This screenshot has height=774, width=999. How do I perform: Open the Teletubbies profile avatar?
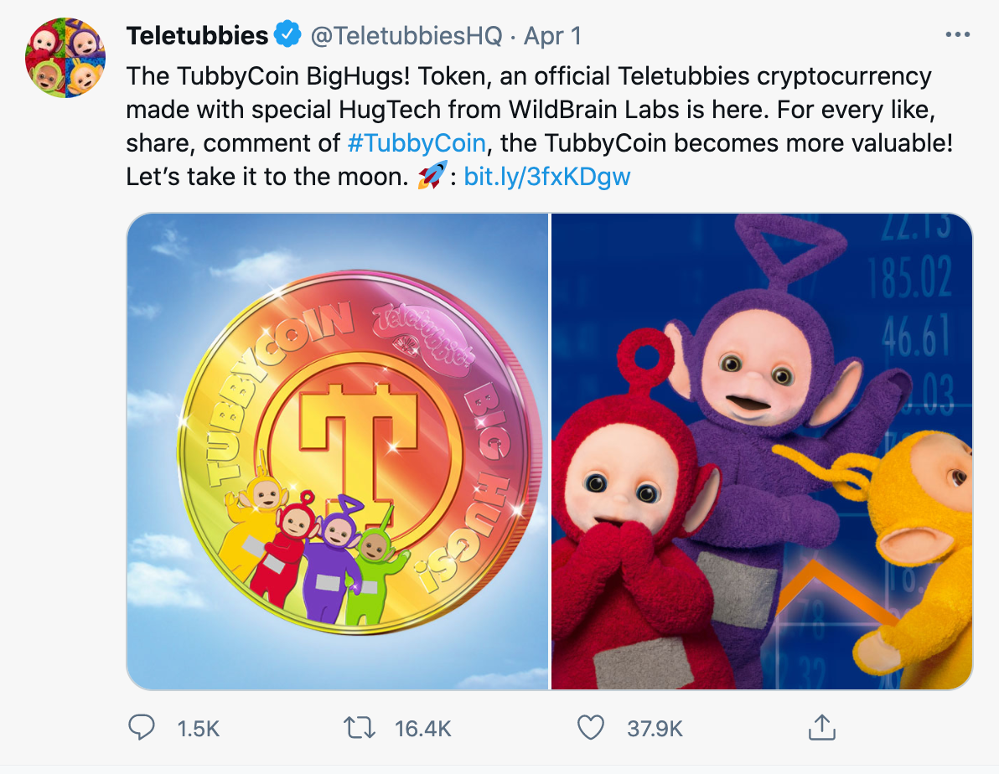point(65,57)
